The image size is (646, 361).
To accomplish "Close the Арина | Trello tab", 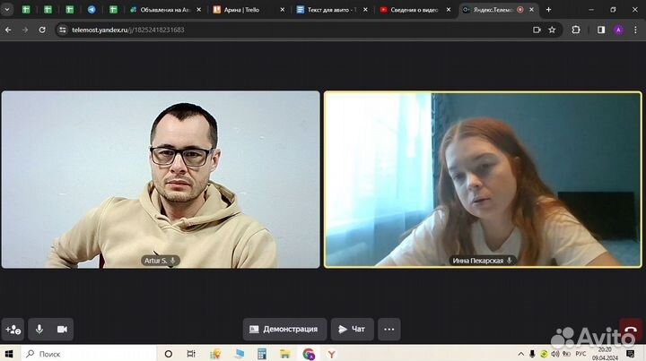I will [x=283, y=10].
